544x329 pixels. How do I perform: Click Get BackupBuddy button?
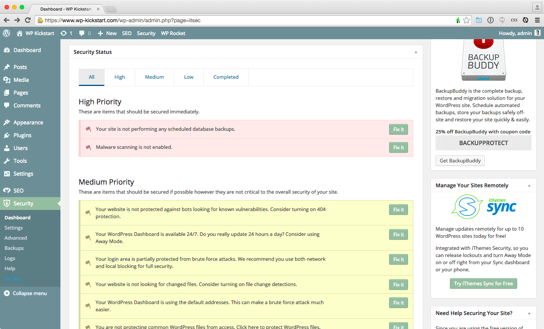pyautogui.click(x=460, y=161)
